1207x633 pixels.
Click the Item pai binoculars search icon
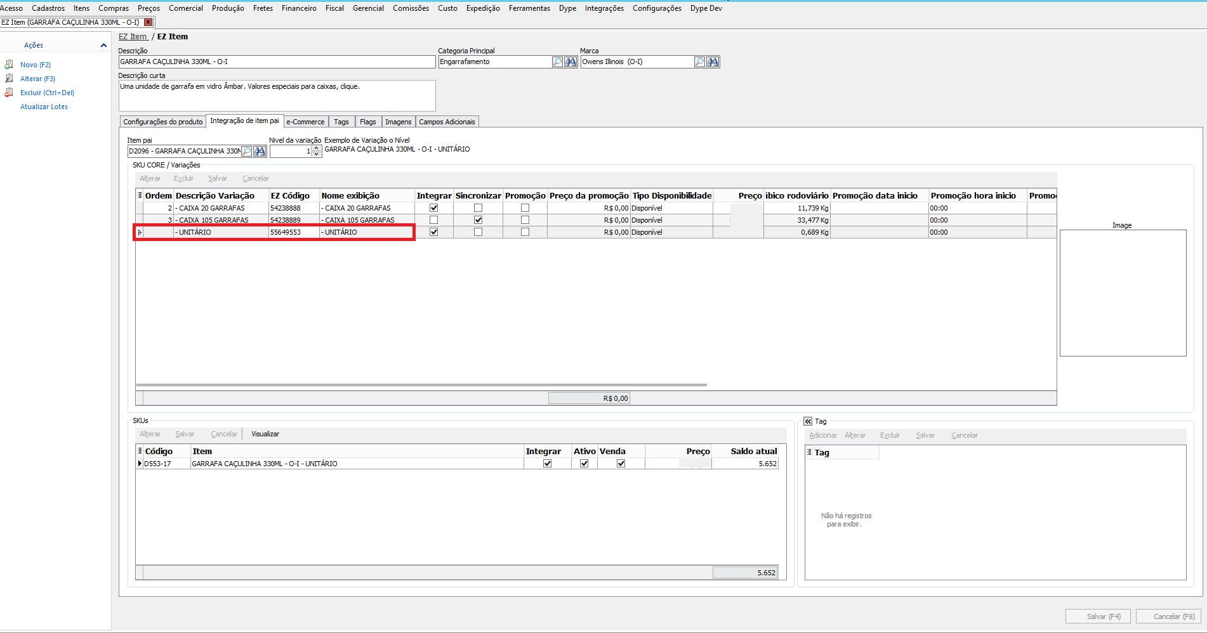click(260, 152)
